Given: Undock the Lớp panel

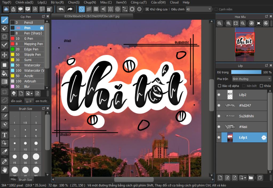Looking at the screenshot, I should click(266, 66).
